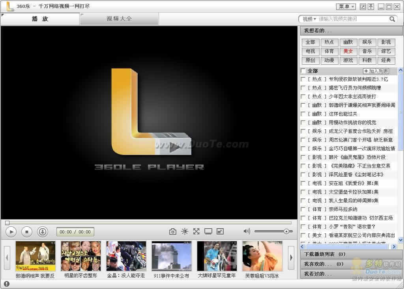
Task: Check the 安在旭《我爱你》第1集 item
Action: [303, 183]
